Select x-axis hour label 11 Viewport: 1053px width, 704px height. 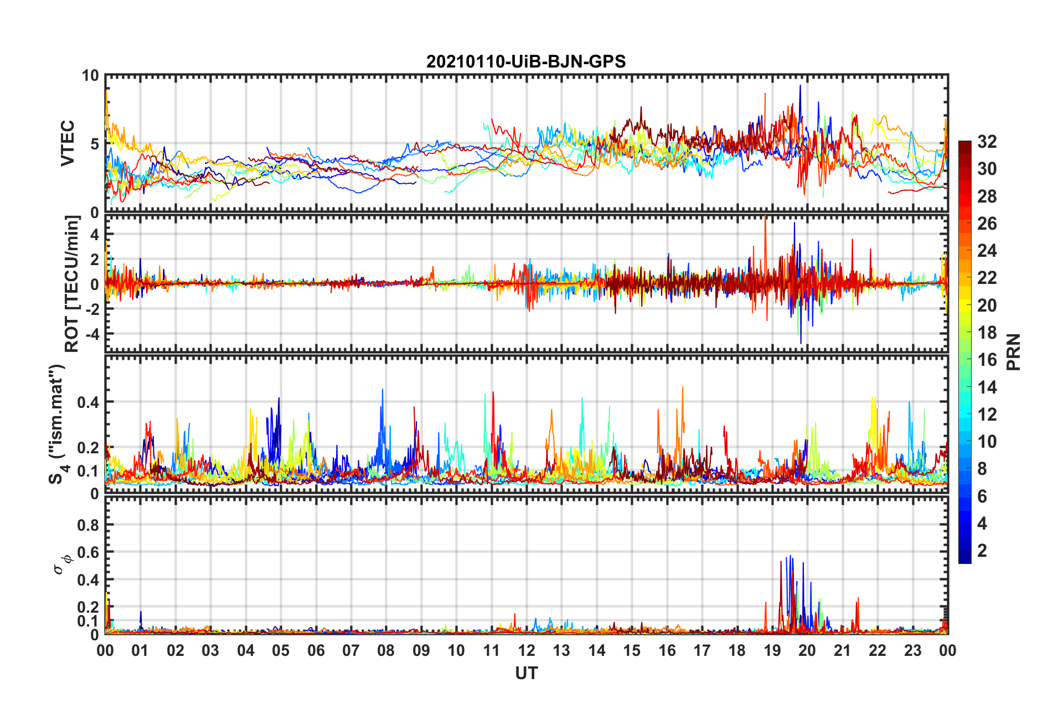(492, 650)
